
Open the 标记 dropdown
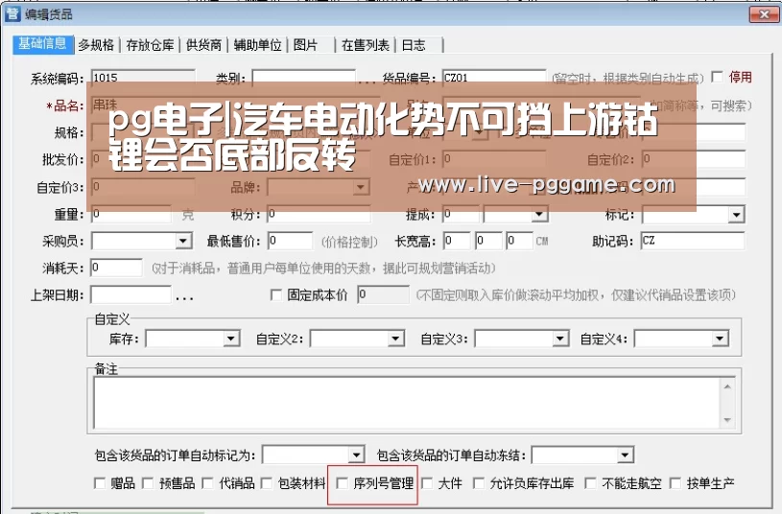pos(736,215)
